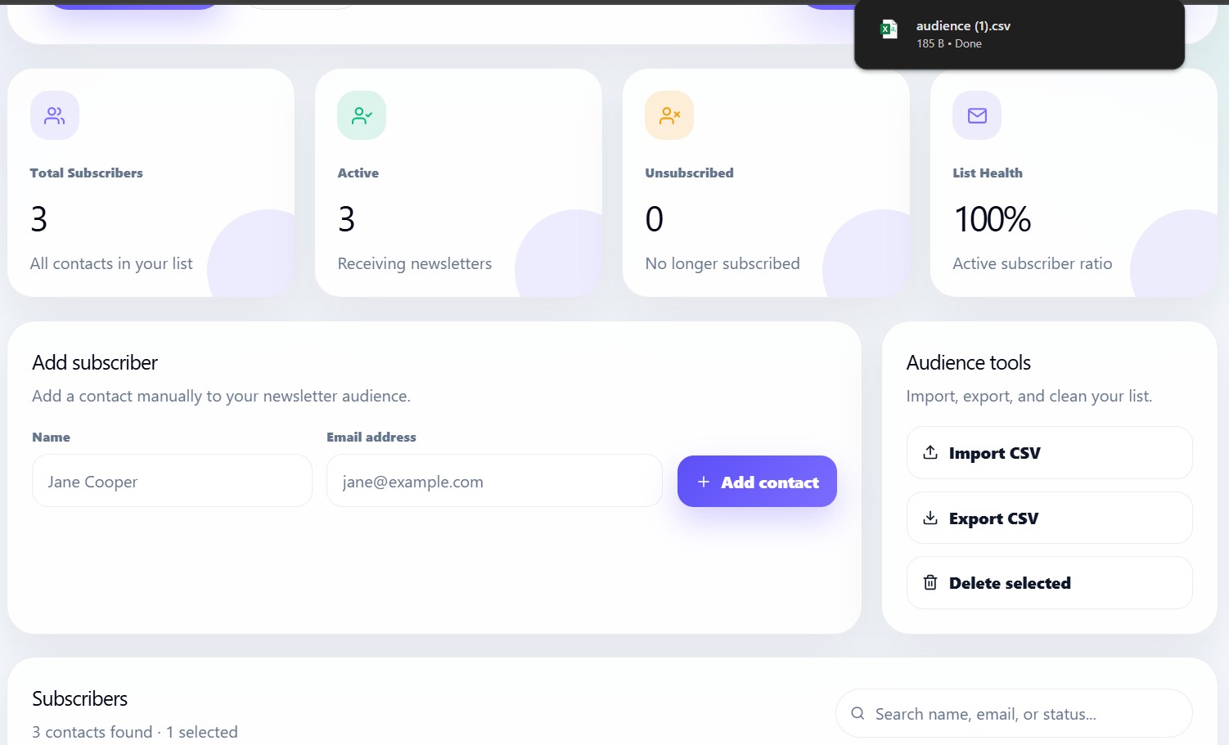Click the 'Receiving newsletters' caption
Screen dimensions: 1229x745
point(415,263)
